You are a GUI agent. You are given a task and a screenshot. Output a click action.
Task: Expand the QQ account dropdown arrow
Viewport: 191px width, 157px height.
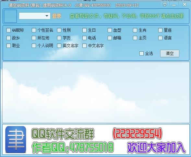pyautogui.click(x=47, y=16)
